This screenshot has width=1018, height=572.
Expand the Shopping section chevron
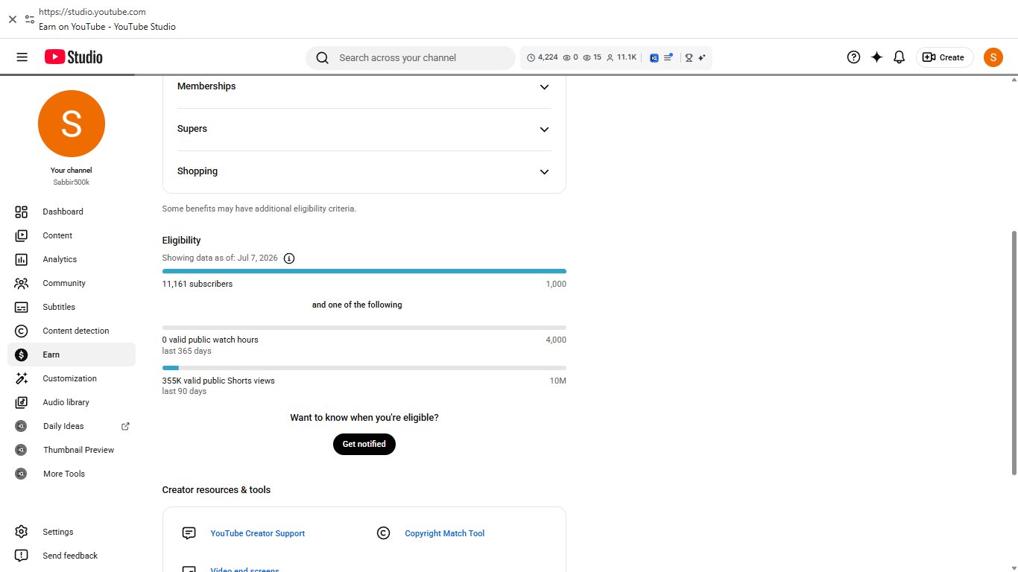pos(544,172)
